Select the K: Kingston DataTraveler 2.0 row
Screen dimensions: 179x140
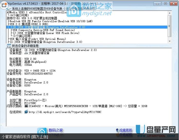coord(87,27)
